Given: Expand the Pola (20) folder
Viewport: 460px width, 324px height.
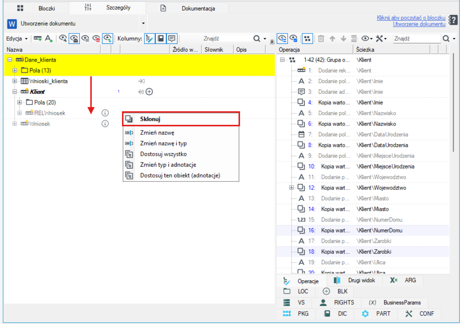Looking at the screenshot, I should click(x=19, y=103).
